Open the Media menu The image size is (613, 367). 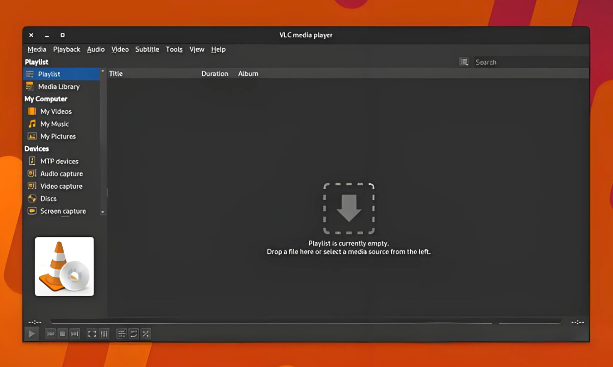tap(37, 49)
